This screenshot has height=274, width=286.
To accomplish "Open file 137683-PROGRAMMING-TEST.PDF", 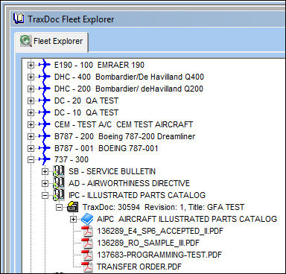I will [159, 255].
